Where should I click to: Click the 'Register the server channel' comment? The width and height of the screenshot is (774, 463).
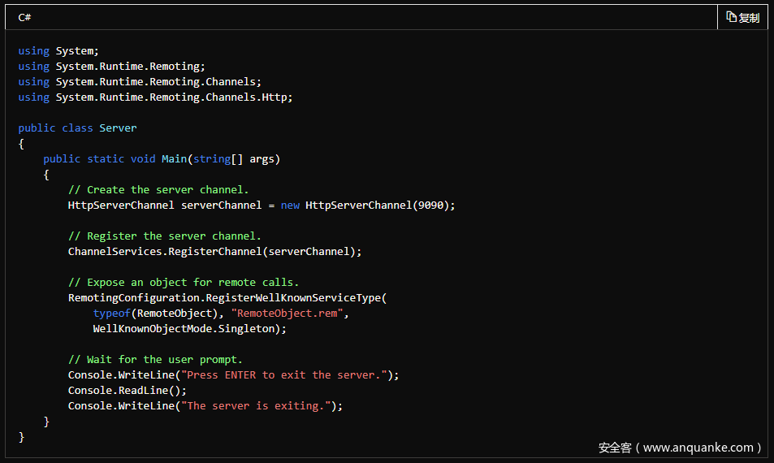tap(164, 236)
